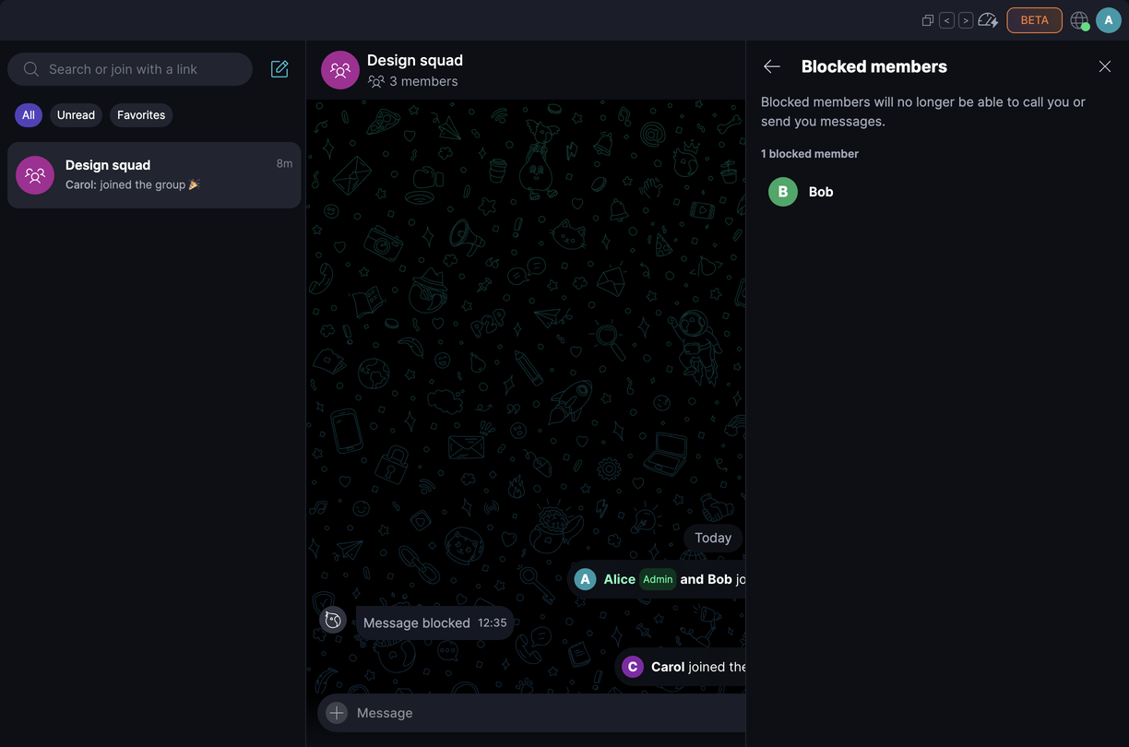Go back with the top bar left arrow
The width and height of the screenshot is (1129, 747).
tap(946, 20)
